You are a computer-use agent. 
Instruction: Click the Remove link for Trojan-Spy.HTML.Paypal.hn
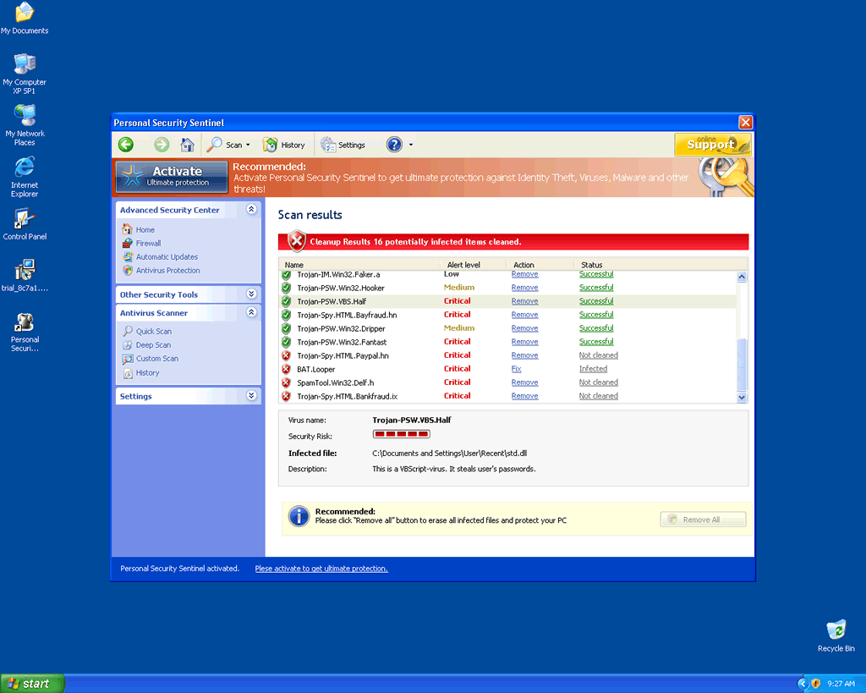click(524, 355)
